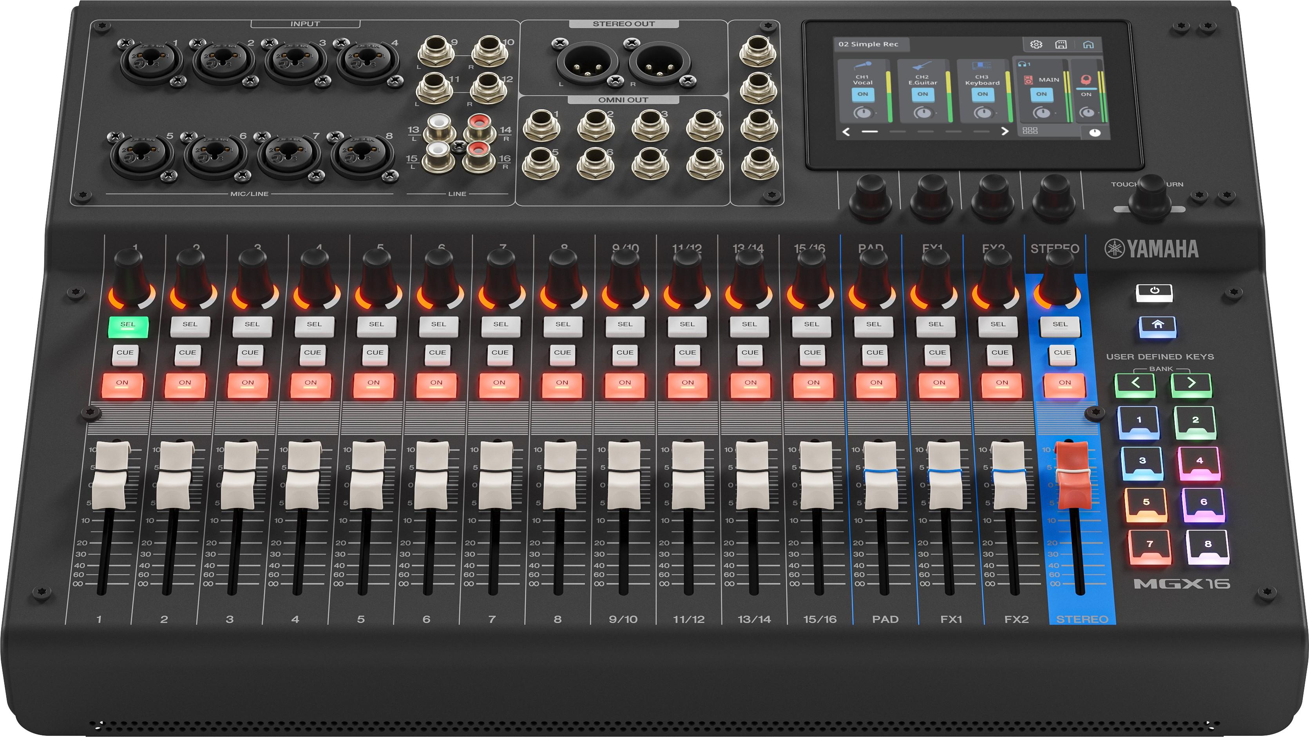
Task: Open the settings gear on the touchscreen
Action: pyautogui.click(x=1037, y=45)
